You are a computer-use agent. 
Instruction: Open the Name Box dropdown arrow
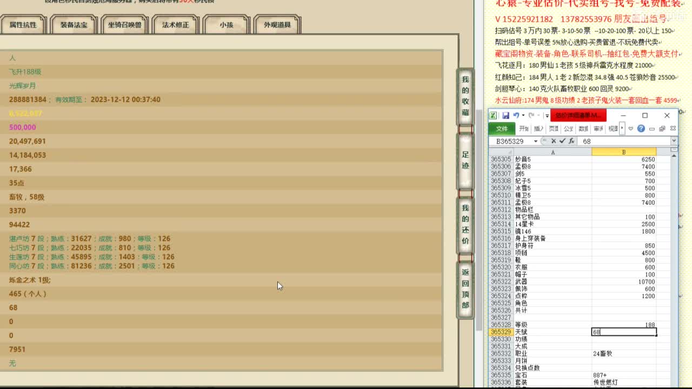pos(536,141)
